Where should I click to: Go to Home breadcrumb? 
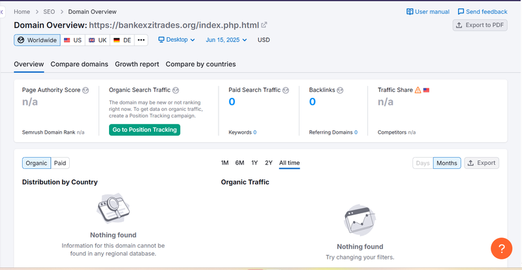22,12
